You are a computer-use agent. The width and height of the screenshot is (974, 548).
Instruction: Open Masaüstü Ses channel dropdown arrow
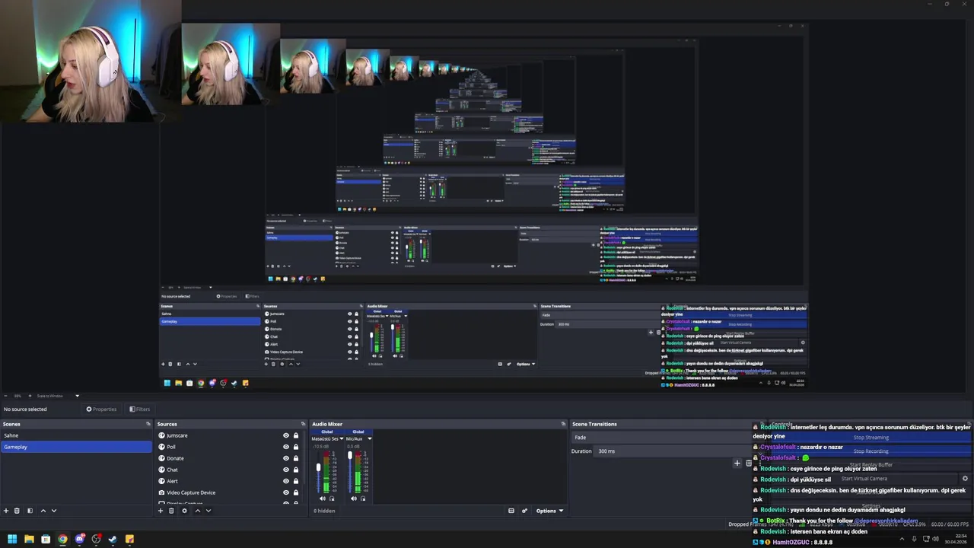tap(342, 438)
